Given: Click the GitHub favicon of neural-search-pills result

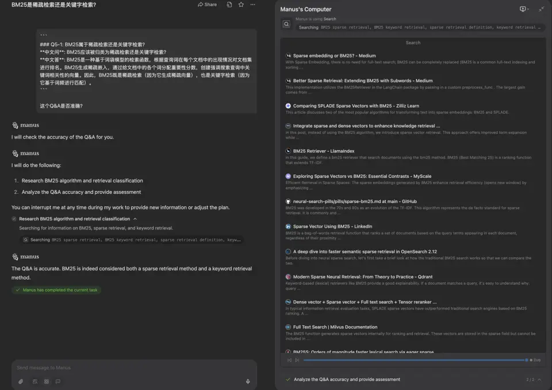Looking at the screenshot, I should (x=288, y=201).
